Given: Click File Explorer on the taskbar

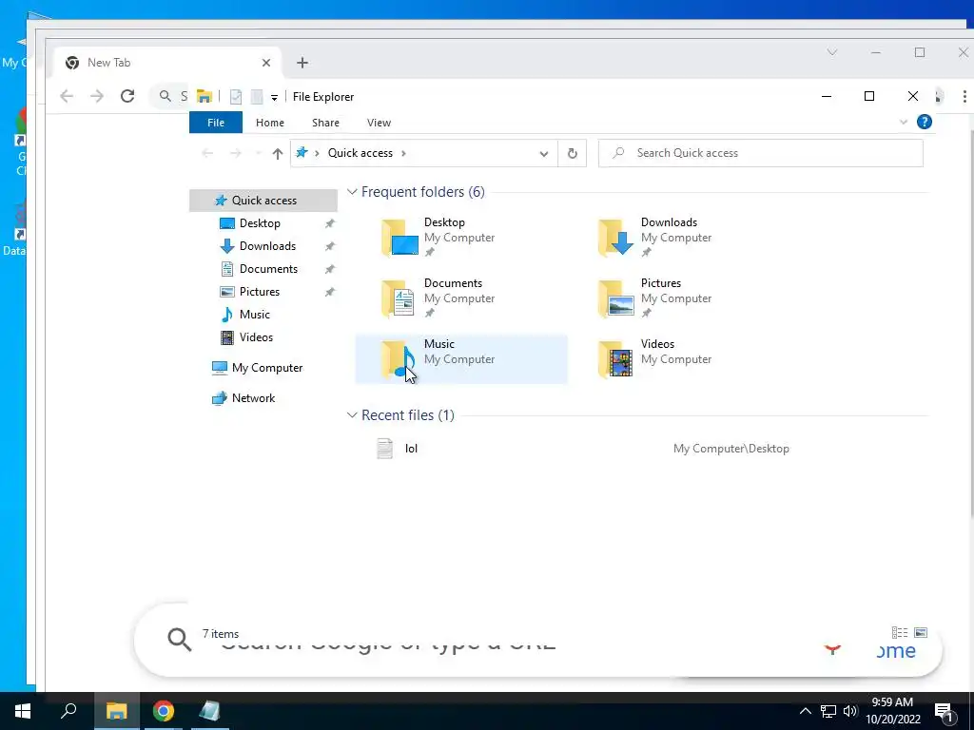Looking at the screenshot, I should [x=116, y=711].
